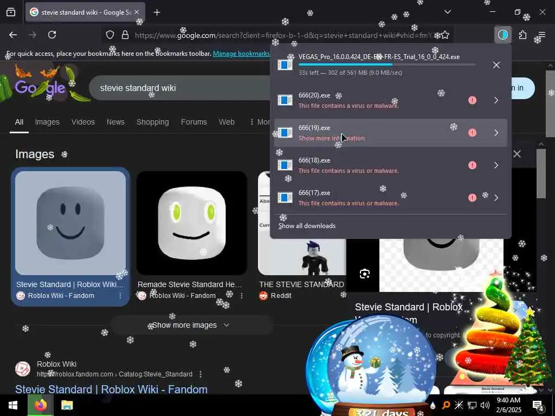Click the Sign in button
Viewport: 555px width, 416px height.
click(x=522, y=88)
